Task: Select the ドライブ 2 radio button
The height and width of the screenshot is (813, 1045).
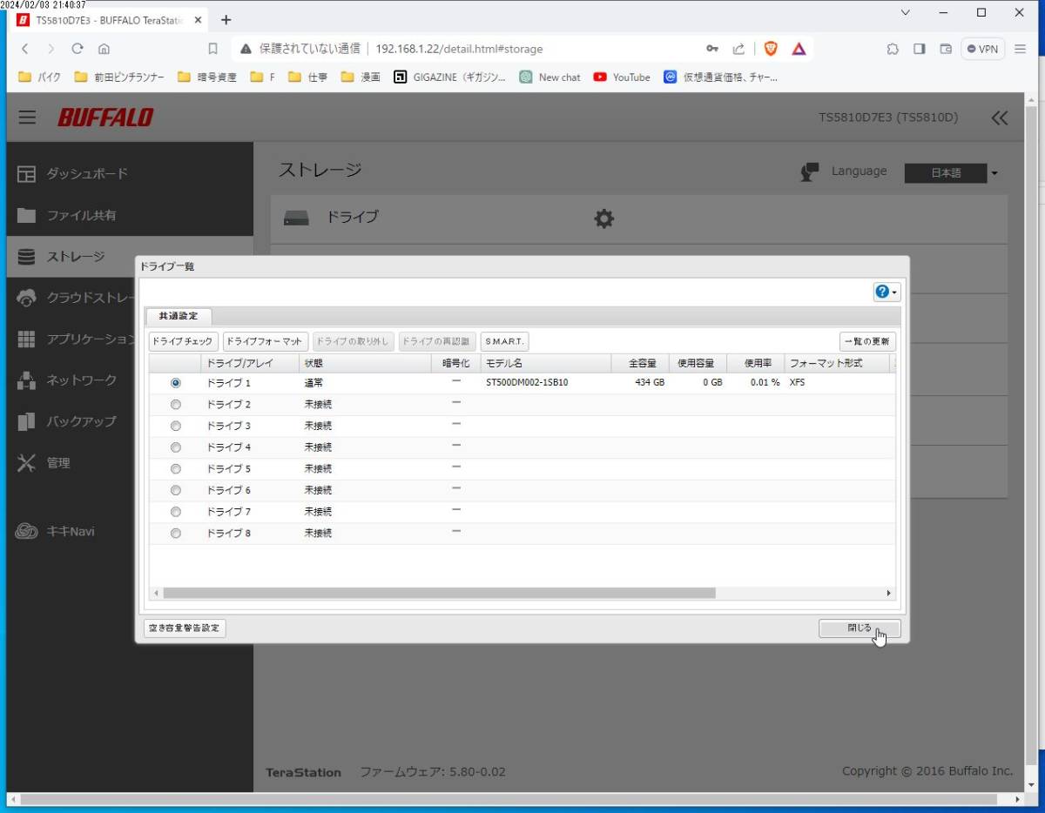Action: pyautogui.click(x=176, y=404)
